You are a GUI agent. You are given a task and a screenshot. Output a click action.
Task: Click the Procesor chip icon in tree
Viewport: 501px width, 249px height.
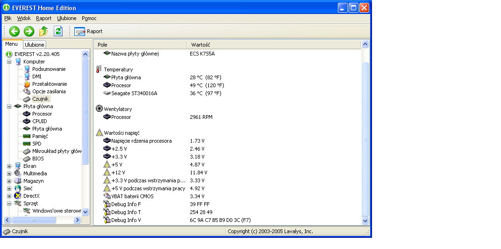click(27, 114)
